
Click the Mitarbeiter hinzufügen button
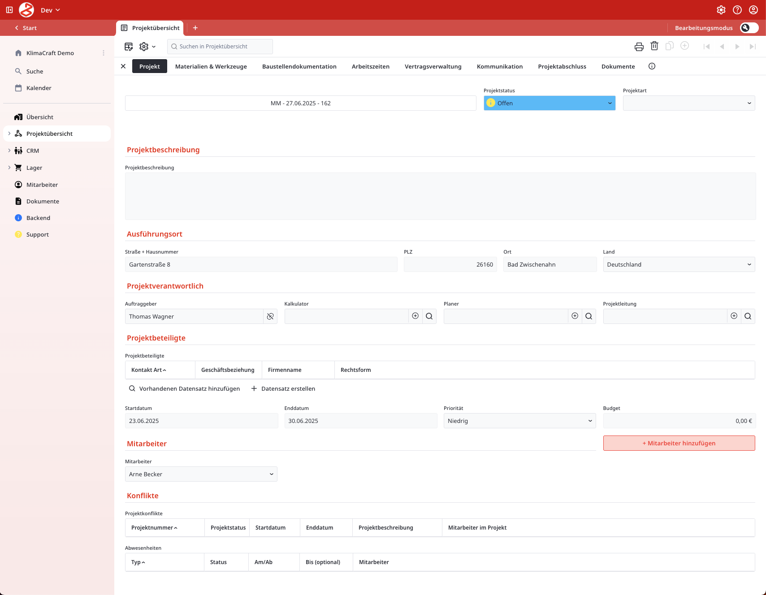click(679, 443)
